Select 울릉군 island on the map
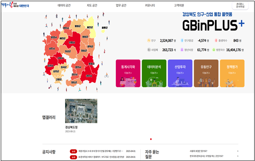The height and width of the screenshot is (161, 255). 104,28
